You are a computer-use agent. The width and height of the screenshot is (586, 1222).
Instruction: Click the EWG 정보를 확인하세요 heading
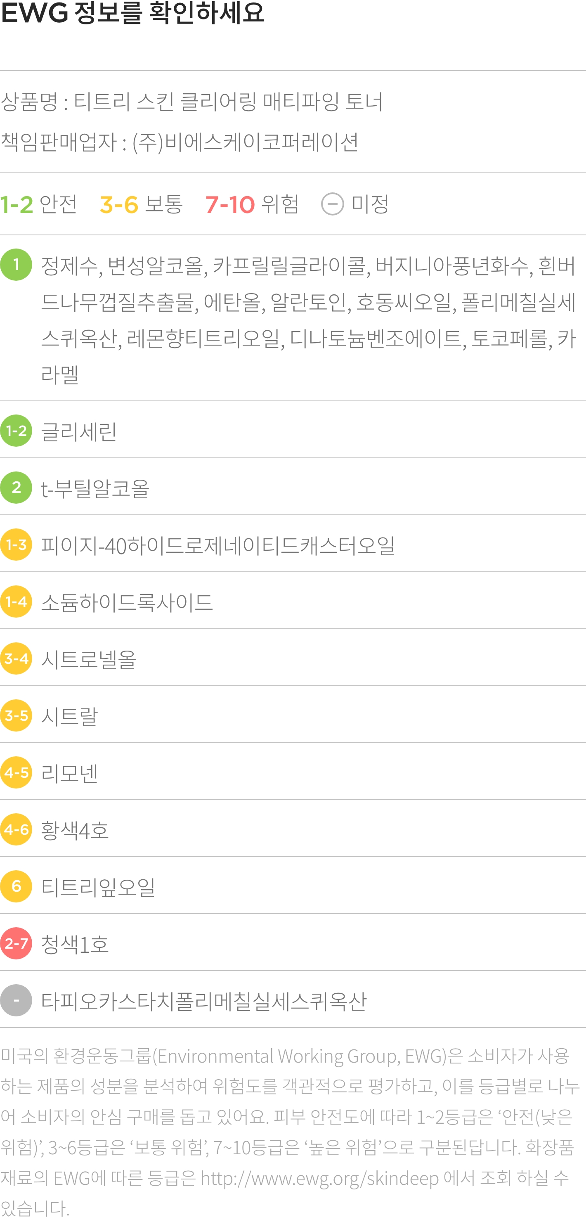click(132, 13)
